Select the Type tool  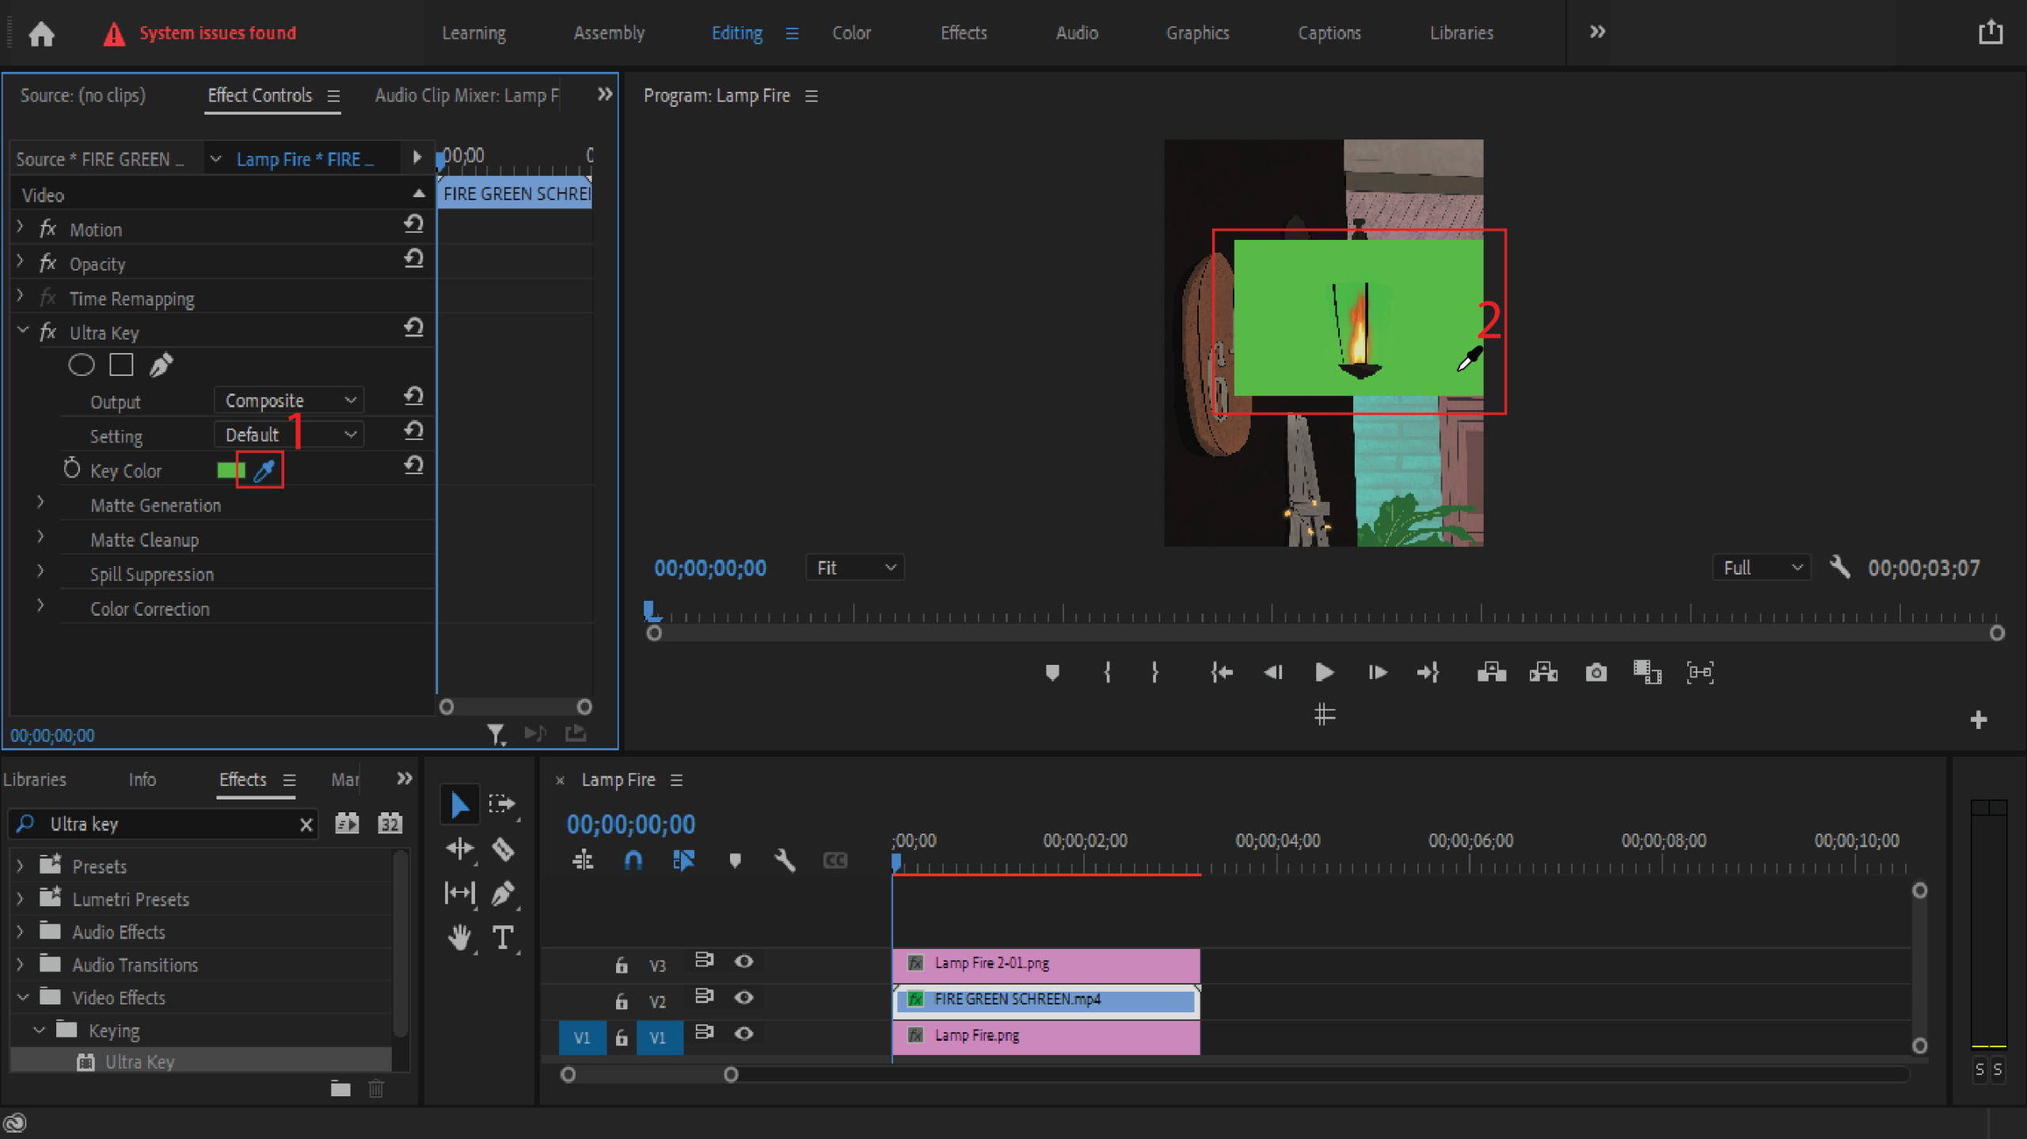click(502, 937)
